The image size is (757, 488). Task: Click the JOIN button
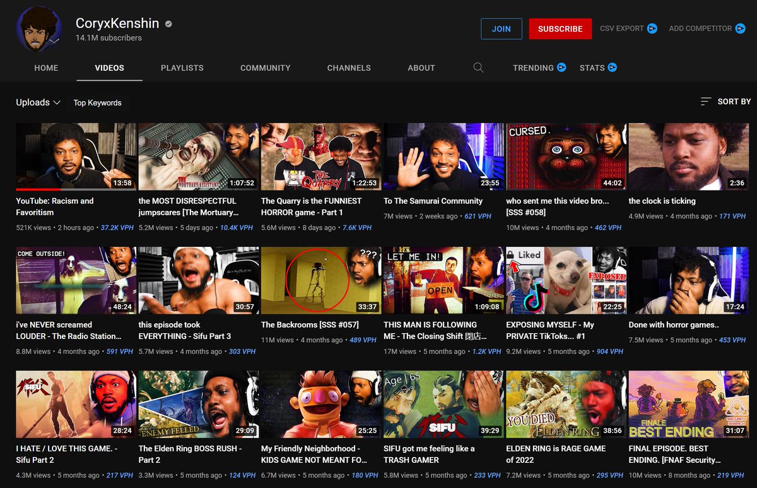(502, 29)
